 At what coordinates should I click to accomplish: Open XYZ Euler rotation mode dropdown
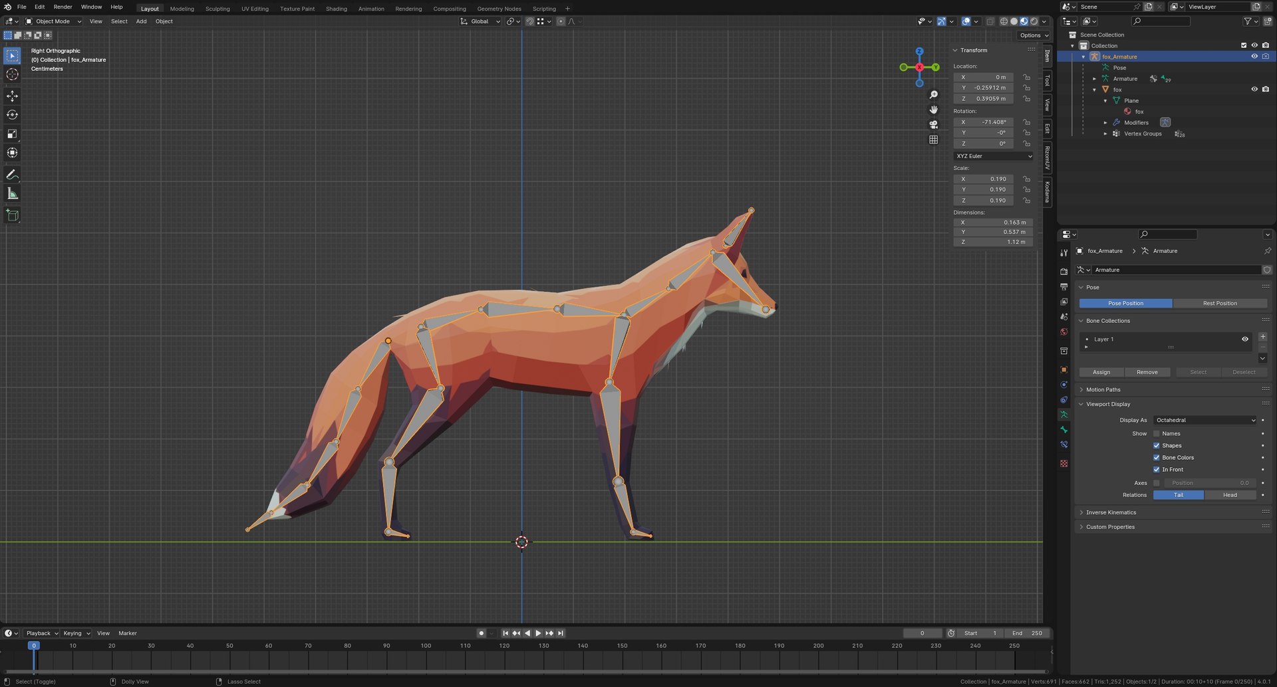tap(994, 156)
